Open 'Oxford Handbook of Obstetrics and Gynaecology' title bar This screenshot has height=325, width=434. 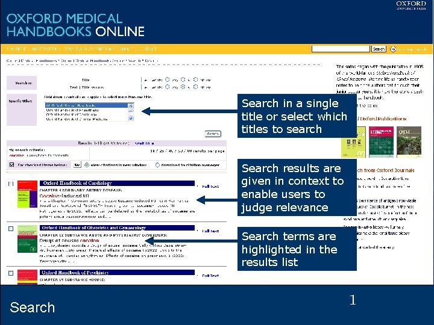117,227
